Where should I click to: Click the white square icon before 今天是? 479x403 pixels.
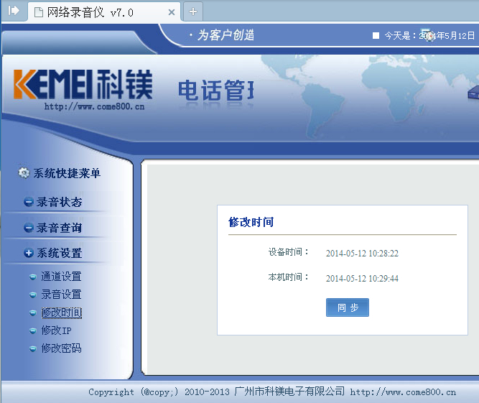(x=376, y=35)
